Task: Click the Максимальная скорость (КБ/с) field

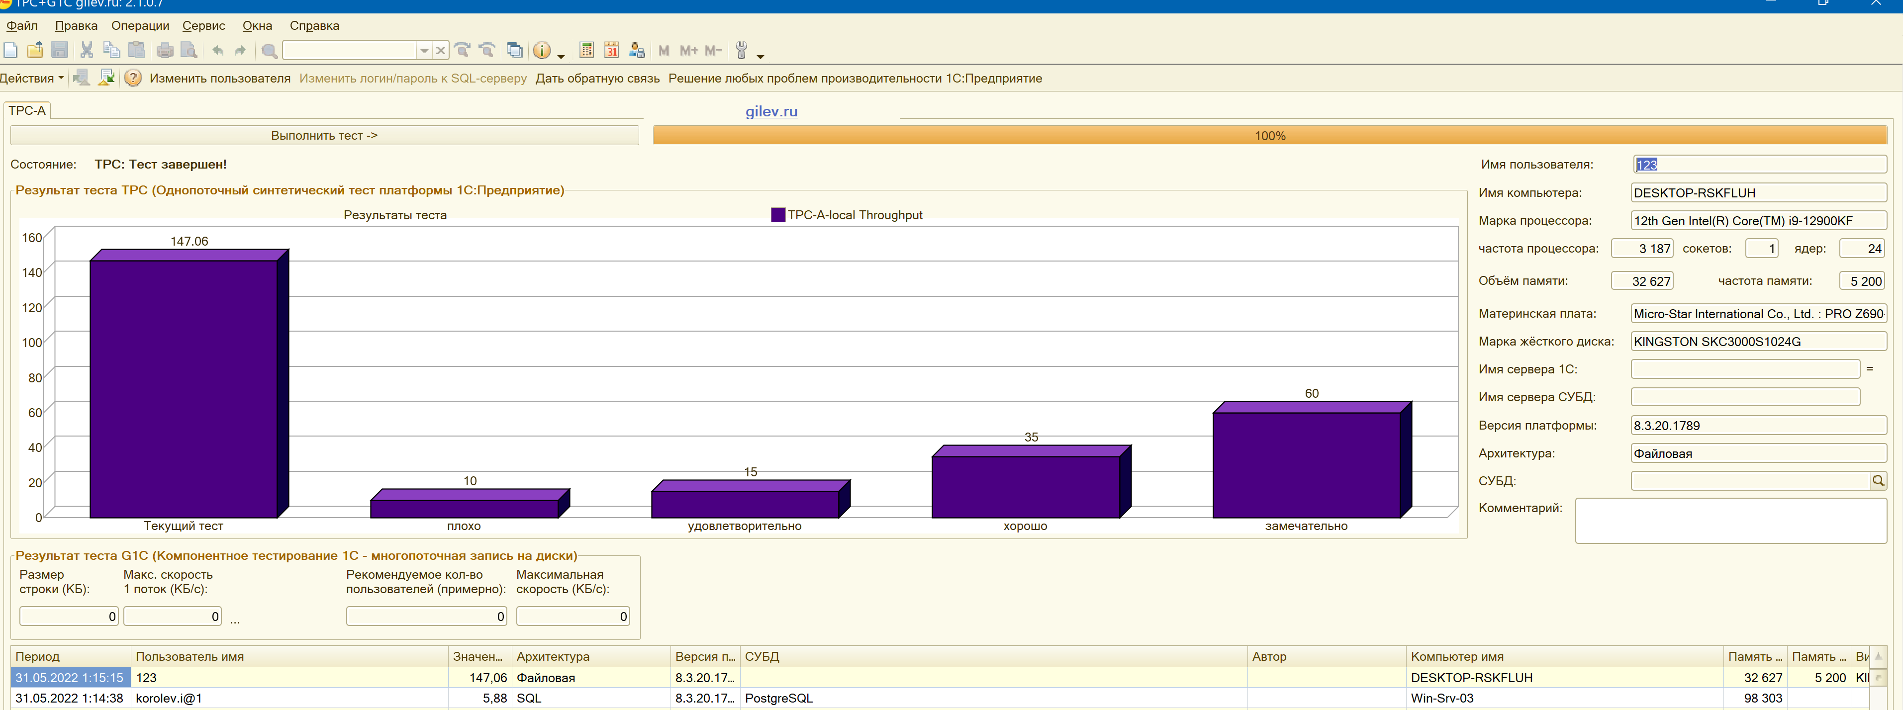Action: (x=572, y=616)
